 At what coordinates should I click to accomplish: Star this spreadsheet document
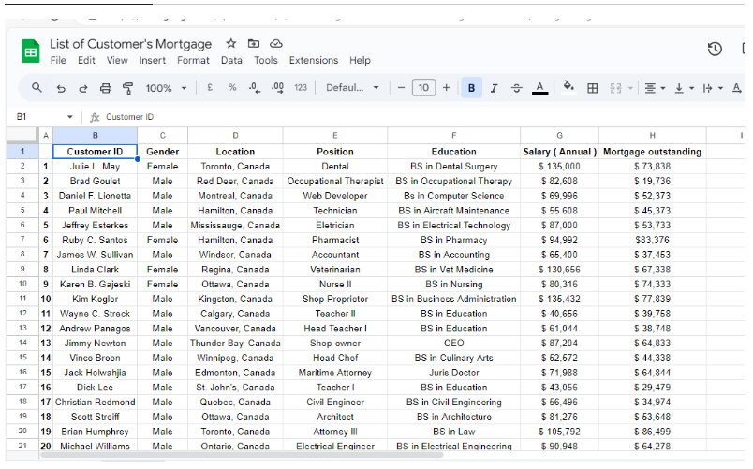coord(231,44)
